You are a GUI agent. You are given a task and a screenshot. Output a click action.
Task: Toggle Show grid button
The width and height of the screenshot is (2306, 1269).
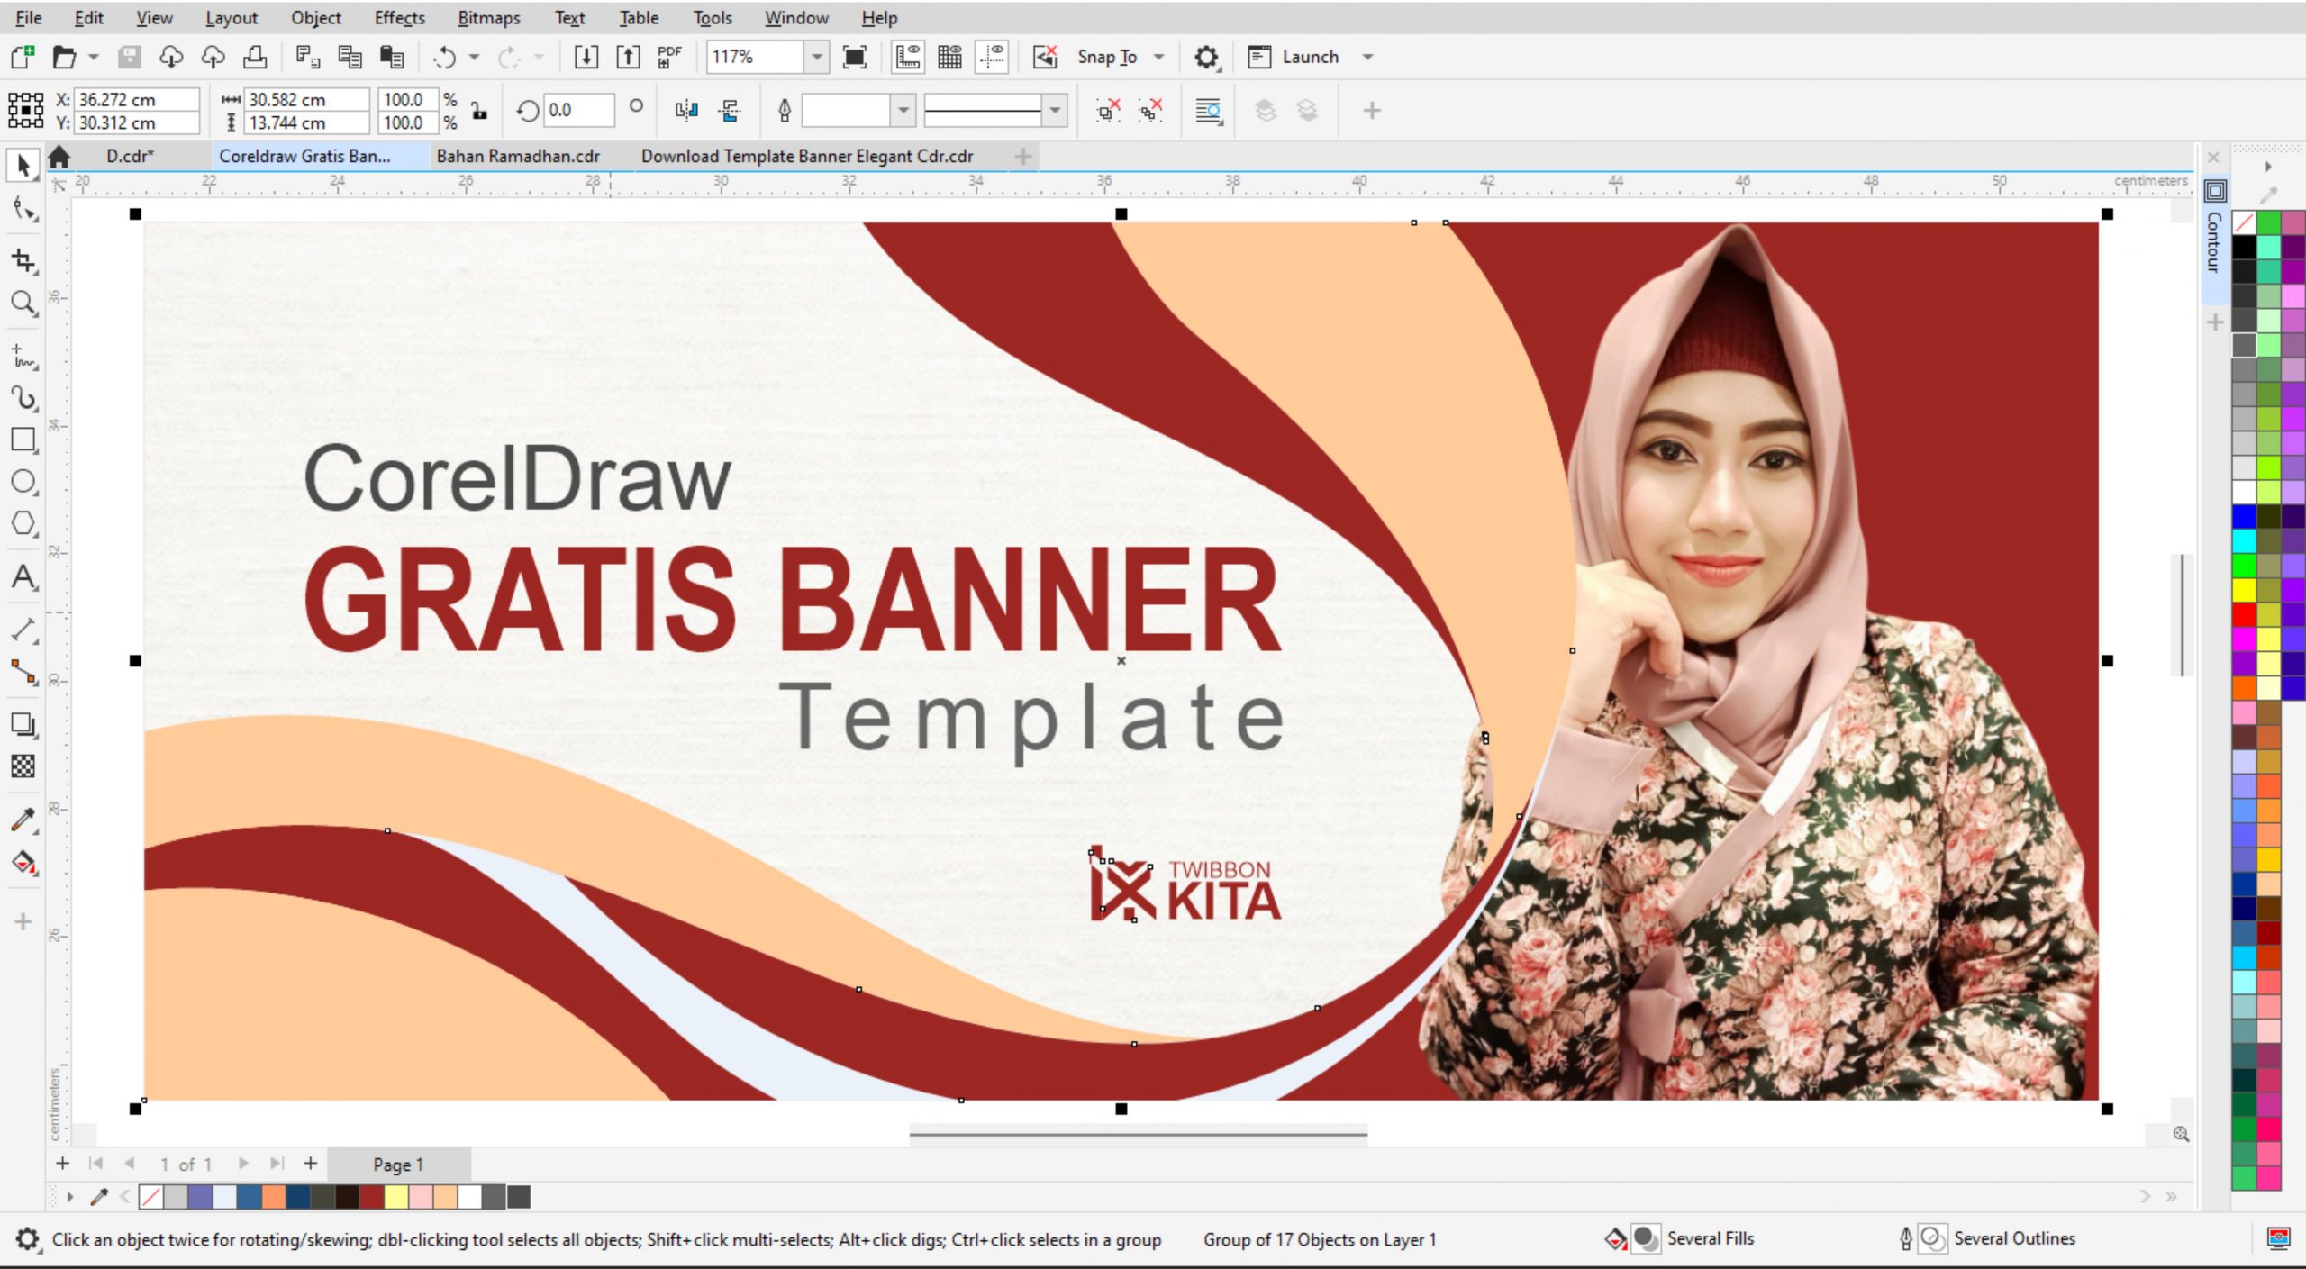(950, 57)
